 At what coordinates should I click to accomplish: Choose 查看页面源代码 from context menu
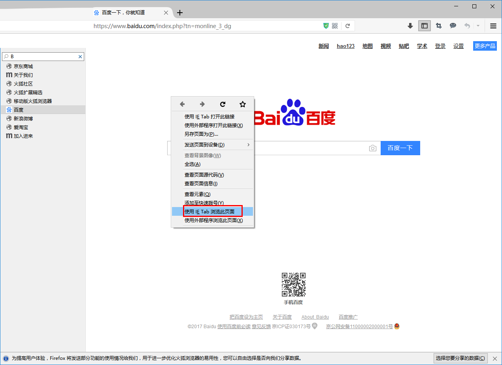point(213,175)
